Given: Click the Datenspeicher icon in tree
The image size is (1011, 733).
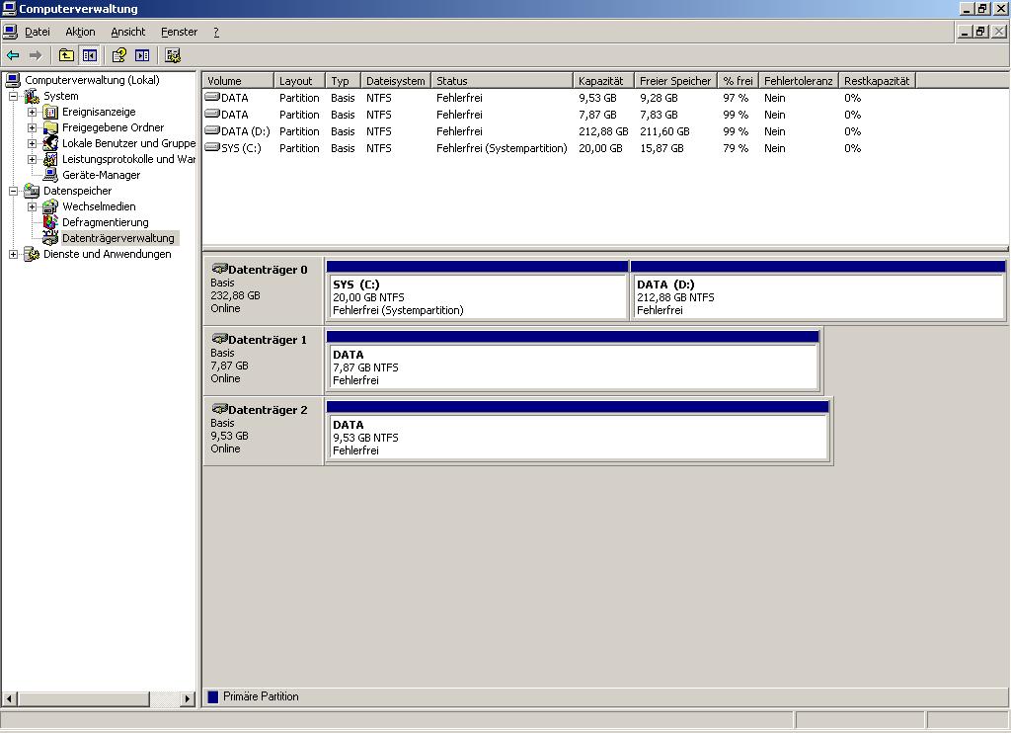Looking at the screenshot, I should [32, 191].
